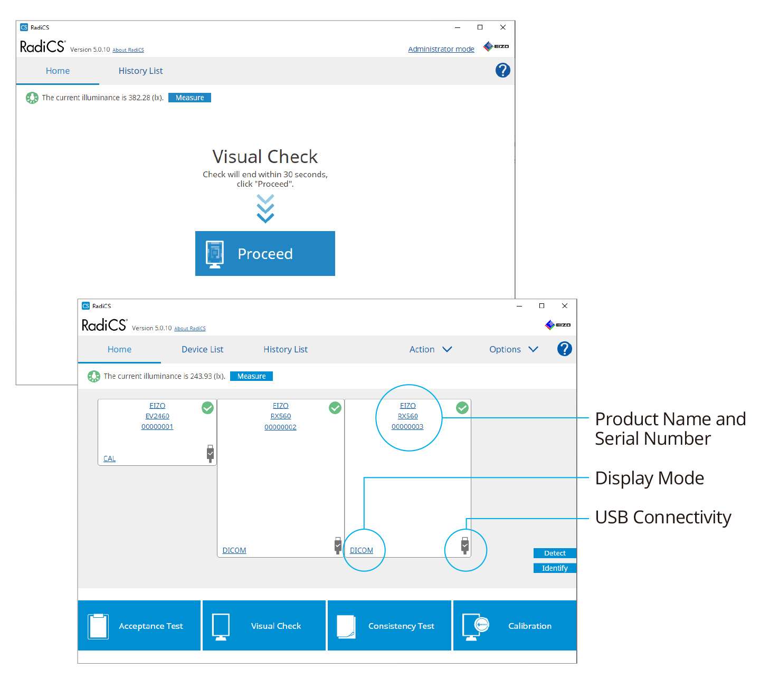Click Measure button in front window

pos(251,376)
